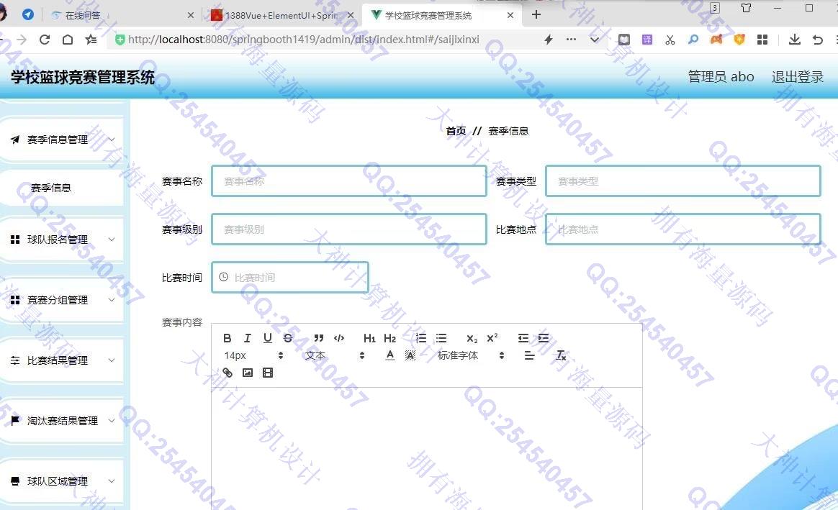The image size is (838, 510).
Task: Create a bulleted list
Action: pos(441,338)
